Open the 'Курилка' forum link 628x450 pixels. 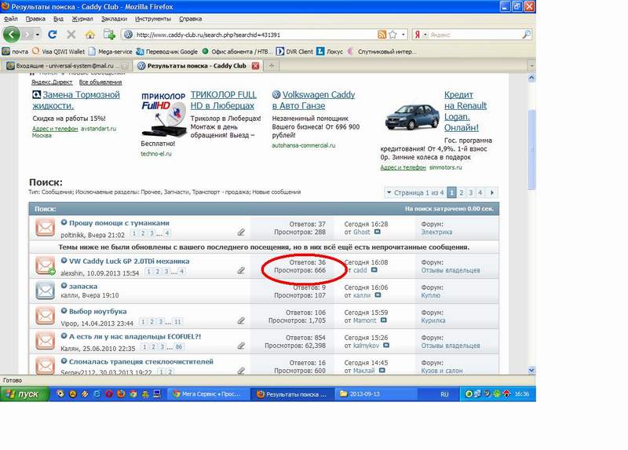(433, 320)
